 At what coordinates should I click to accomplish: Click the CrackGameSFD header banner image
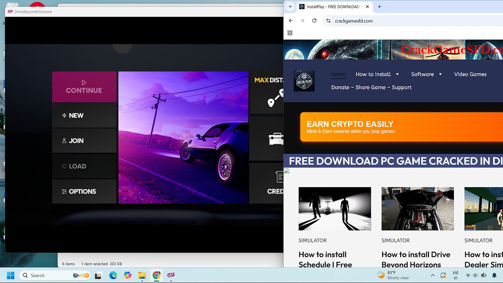(393, 50)
